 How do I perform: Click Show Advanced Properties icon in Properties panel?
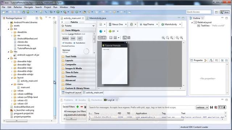pos(217,60)
